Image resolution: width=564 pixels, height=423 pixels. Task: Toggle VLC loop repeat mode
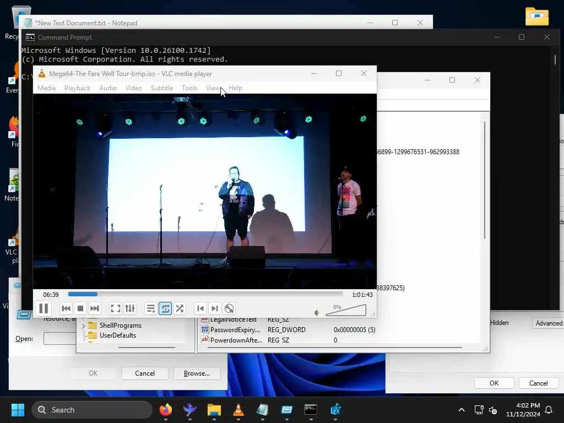coord(165,308)
